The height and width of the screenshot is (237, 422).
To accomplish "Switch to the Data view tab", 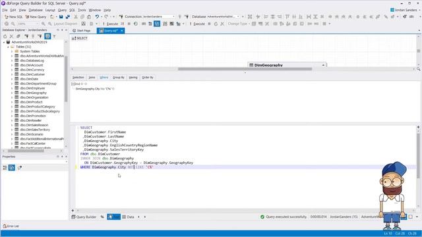I will [128, 217].
